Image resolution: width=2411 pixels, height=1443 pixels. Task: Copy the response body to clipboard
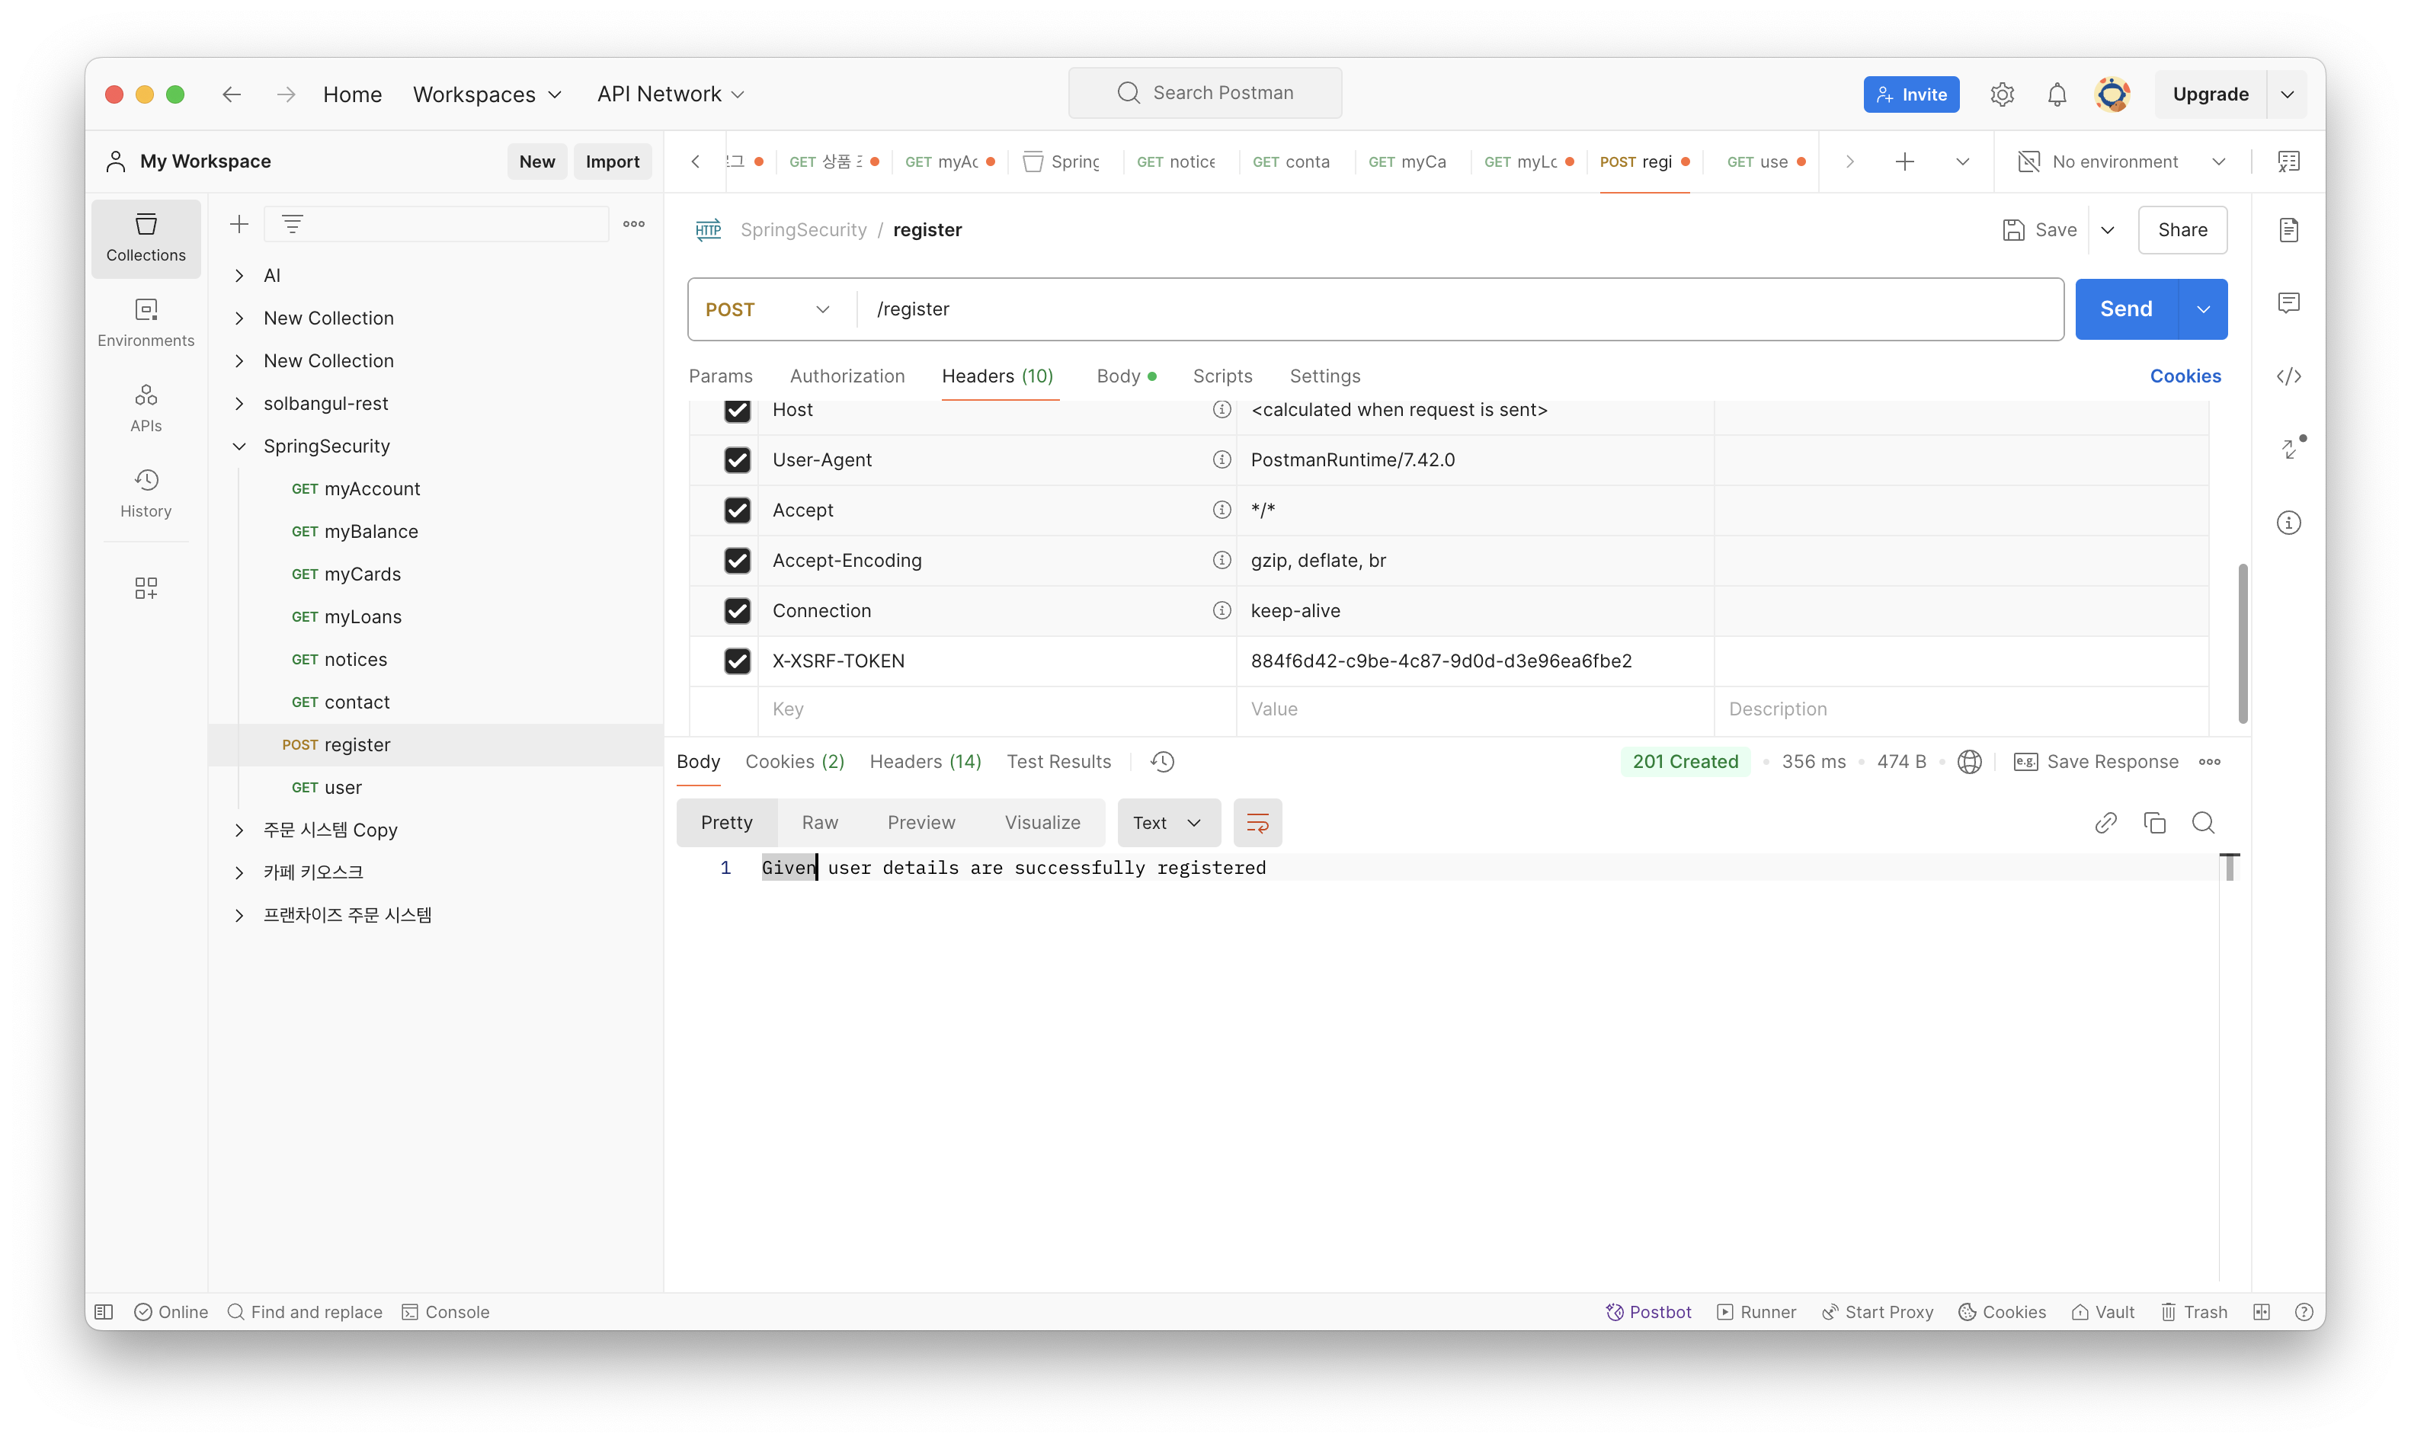(2154, 823)
